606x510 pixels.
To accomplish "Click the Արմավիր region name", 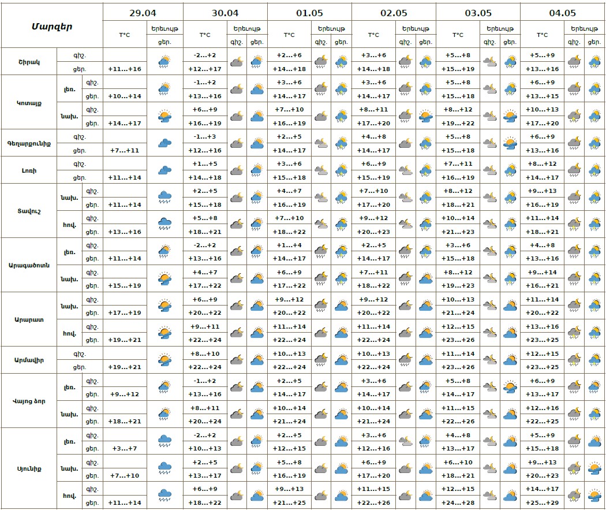I will pyautogui.click(x=29, y=360).
